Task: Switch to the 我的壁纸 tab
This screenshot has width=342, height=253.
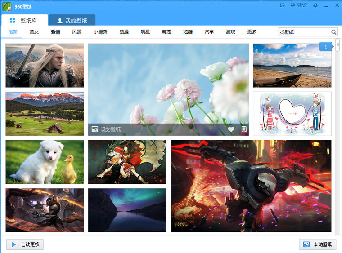Action: click(x=72, y=21)
